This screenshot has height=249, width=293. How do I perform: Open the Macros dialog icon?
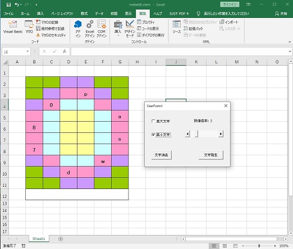coord(29,27)
